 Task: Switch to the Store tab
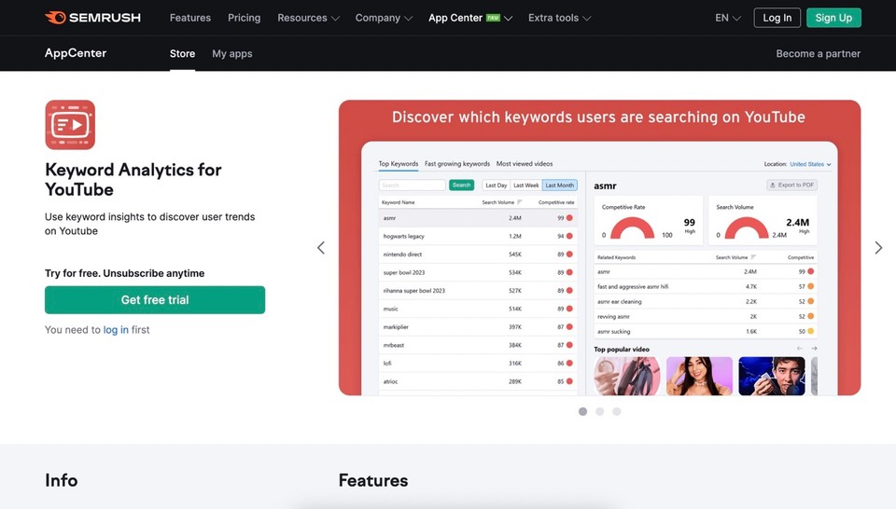click(x=182, y=54)
